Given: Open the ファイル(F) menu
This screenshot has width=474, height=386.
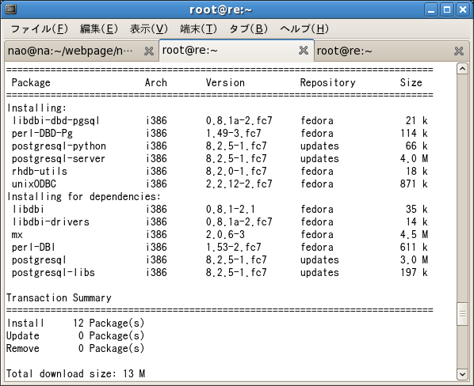Looking at the screenshot, I should click(40, 29).
